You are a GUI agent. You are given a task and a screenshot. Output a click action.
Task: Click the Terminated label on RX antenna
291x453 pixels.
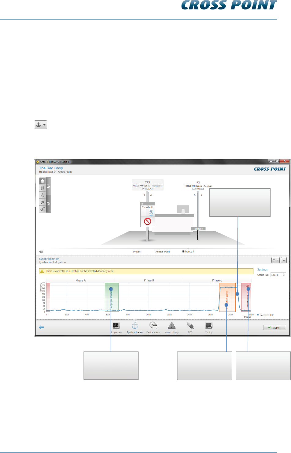pyautogui.click(x=198, y=229)
